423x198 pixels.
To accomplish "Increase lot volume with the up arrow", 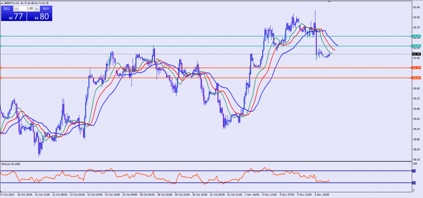I will click(x=36, y=8).
